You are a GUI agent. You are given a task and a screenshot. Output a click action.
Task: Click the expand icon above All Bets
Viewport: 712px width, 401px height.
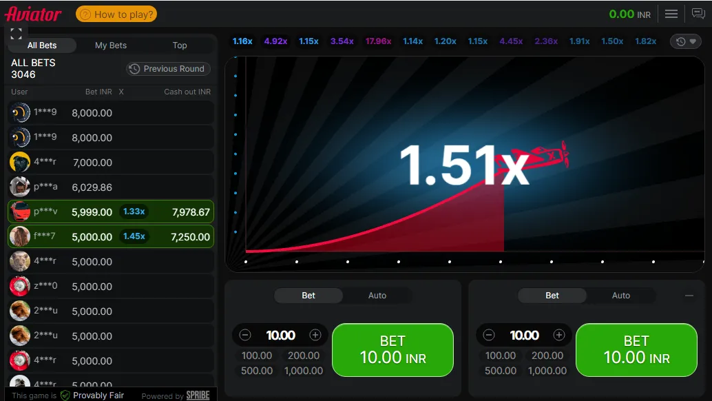click(x=15, y=32)
